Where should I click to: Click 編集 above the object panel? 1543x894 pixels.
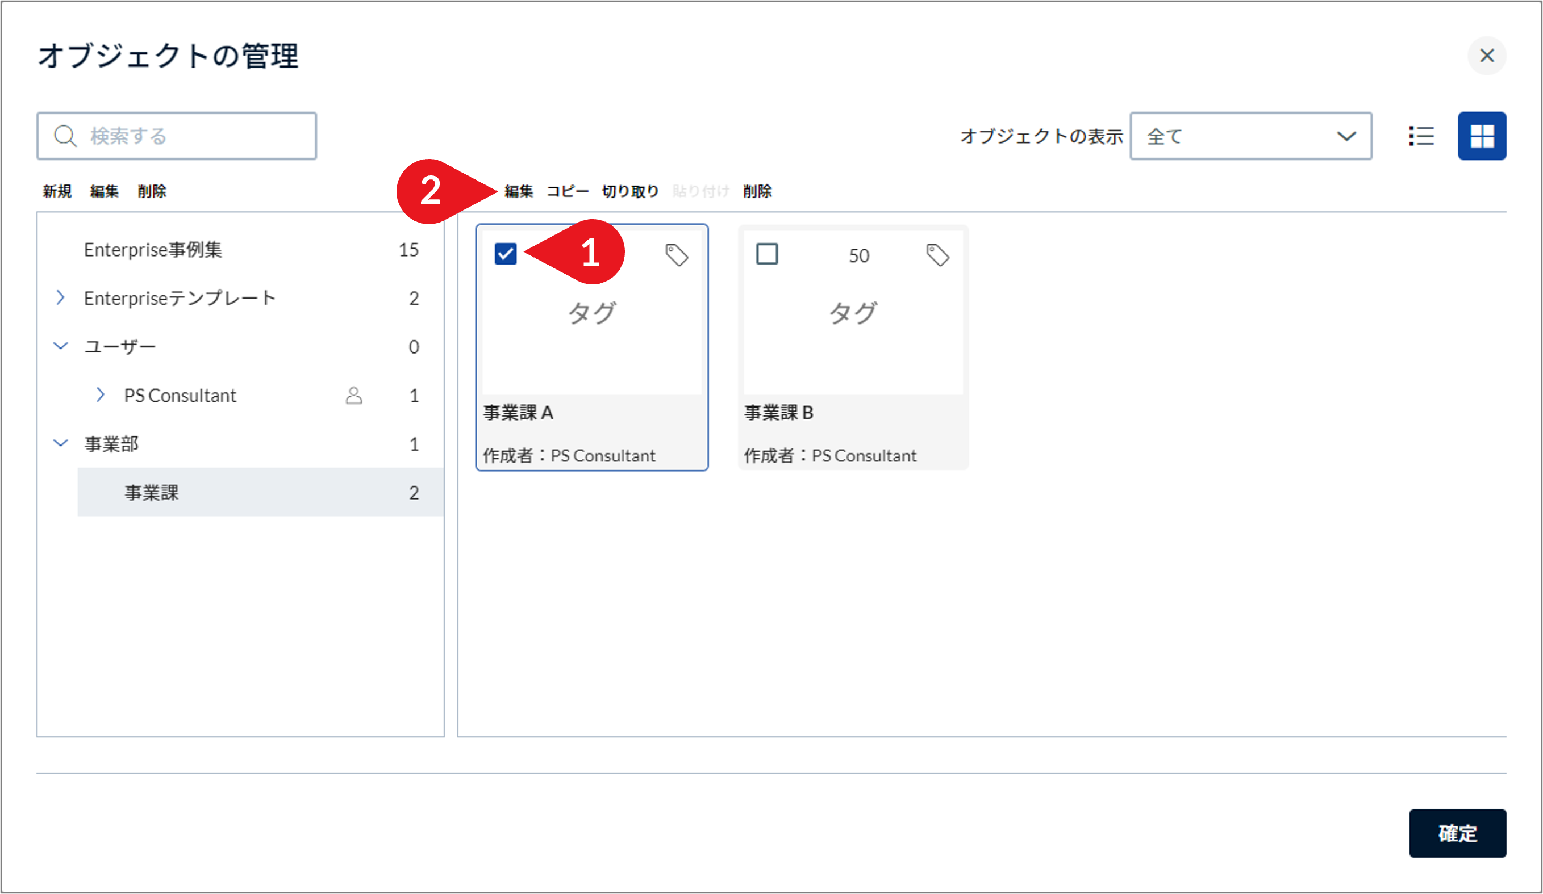click(518, 191)
